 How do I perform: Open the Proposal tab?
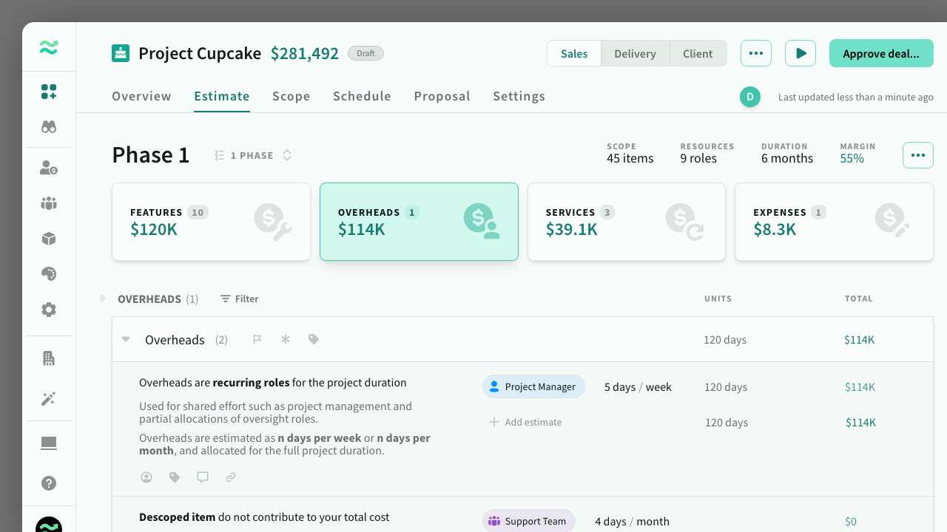point(442,96)
